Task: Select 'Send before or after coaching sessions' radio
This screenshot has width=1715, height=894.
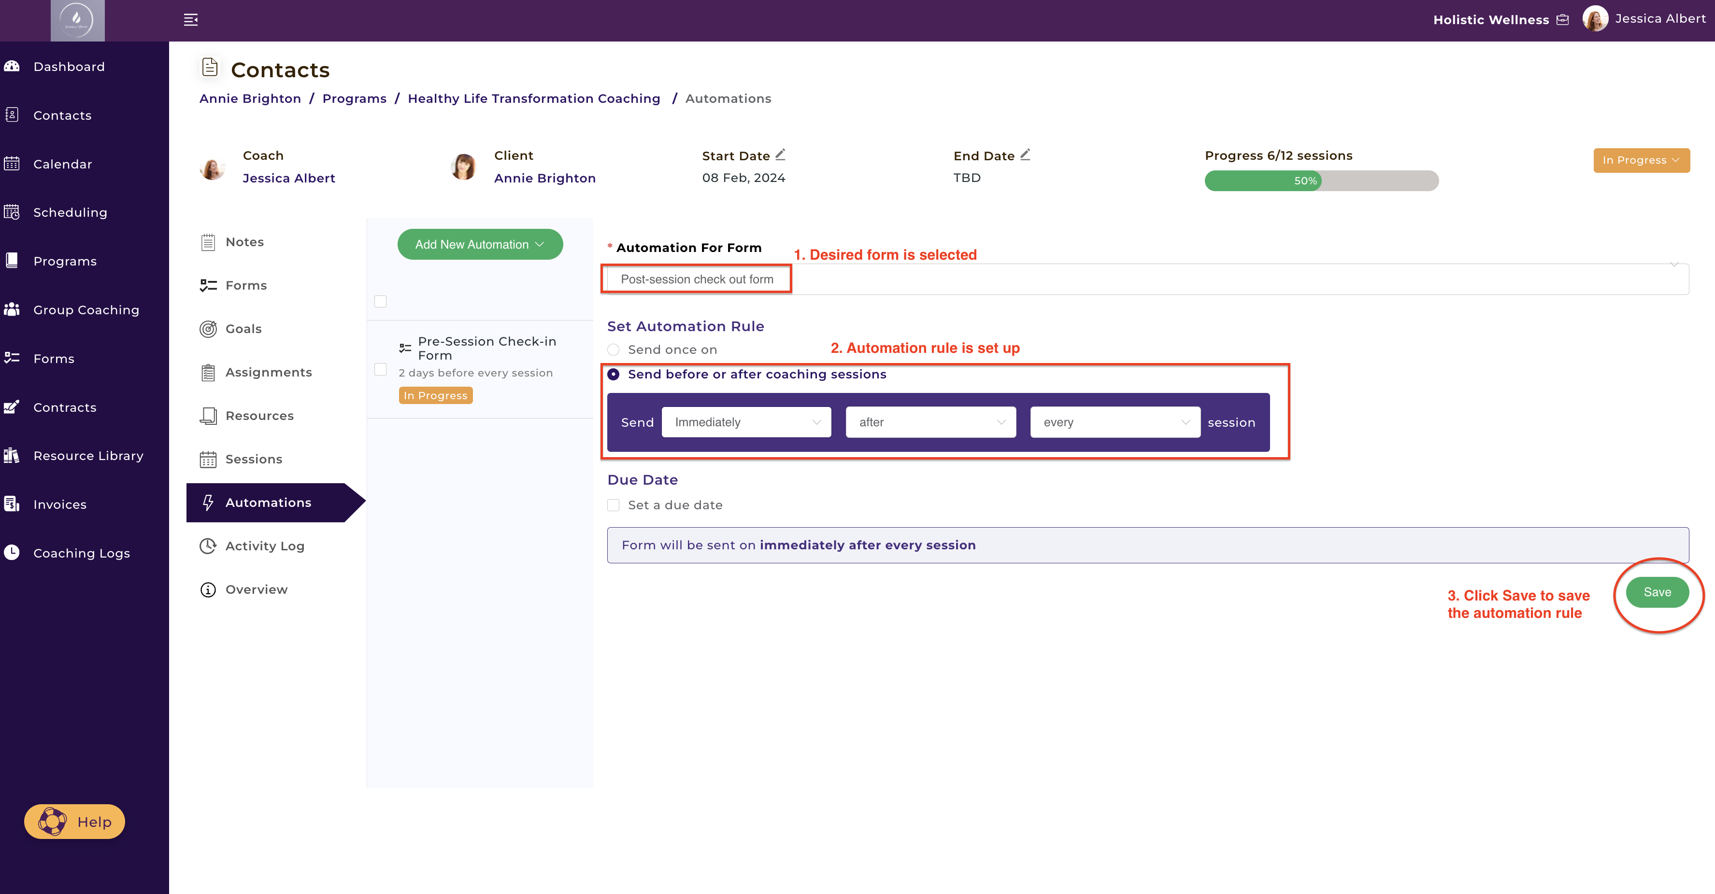Action: pyautogui.click(x=613, y=375)
